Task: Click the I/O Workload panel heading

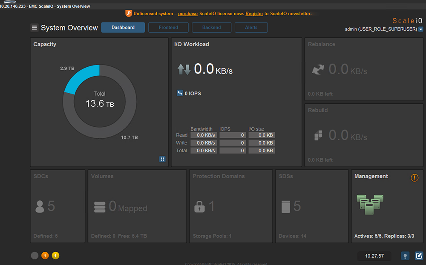Action: 192,44
